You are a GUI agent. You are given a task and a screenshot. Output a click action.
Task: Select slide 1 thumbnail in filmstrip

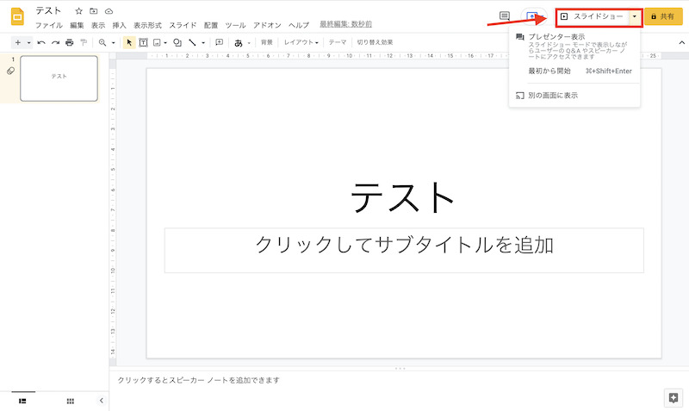[59, 78]
